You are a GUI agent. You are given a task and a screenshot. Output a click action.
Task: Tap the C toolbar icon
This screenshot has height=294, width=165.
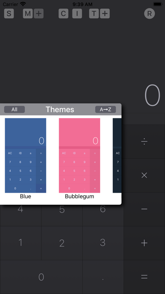point(63,14)
